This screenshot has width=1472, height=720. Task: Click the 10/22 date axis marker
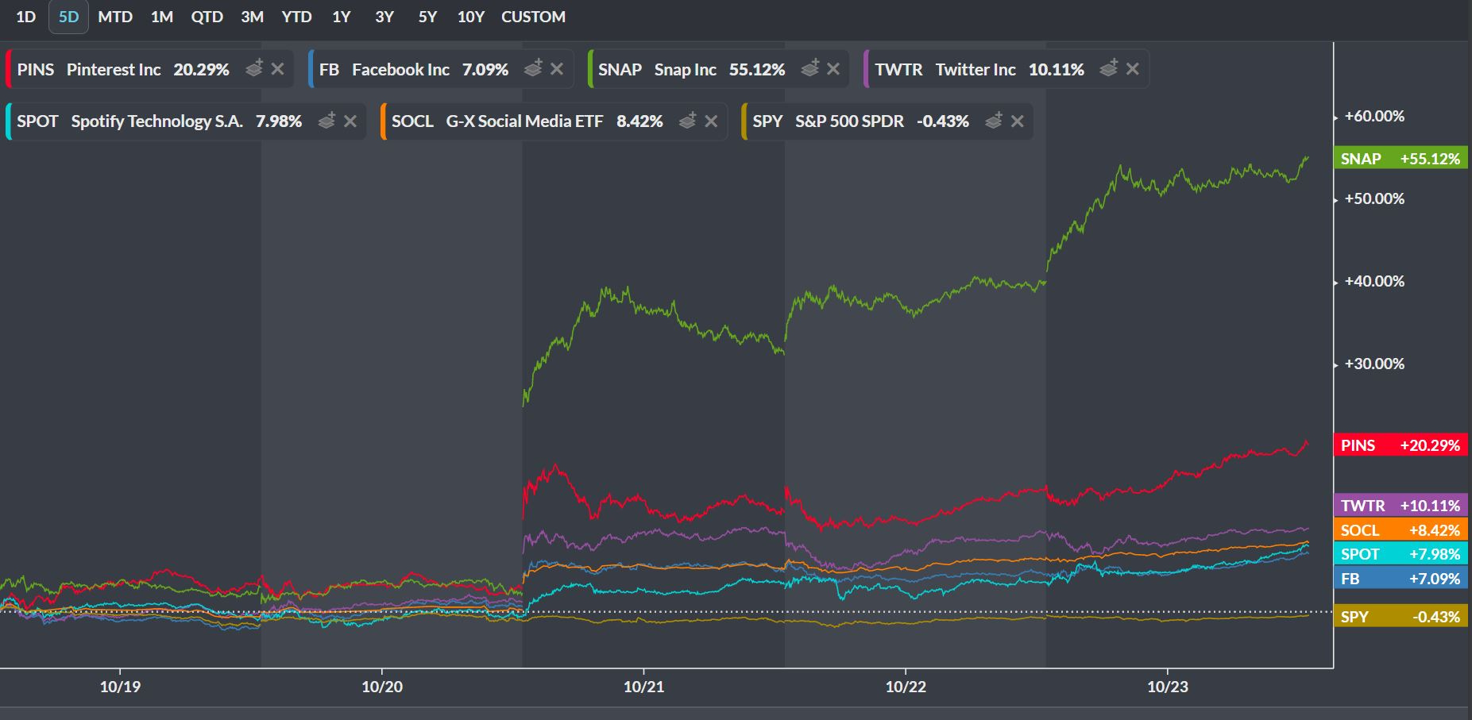906,687
